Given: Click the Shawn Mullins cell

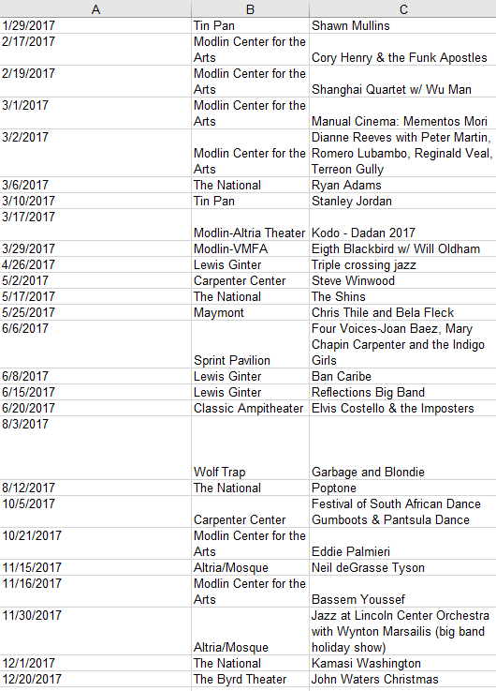Looking at the screenshot, I should pos(402,25).
